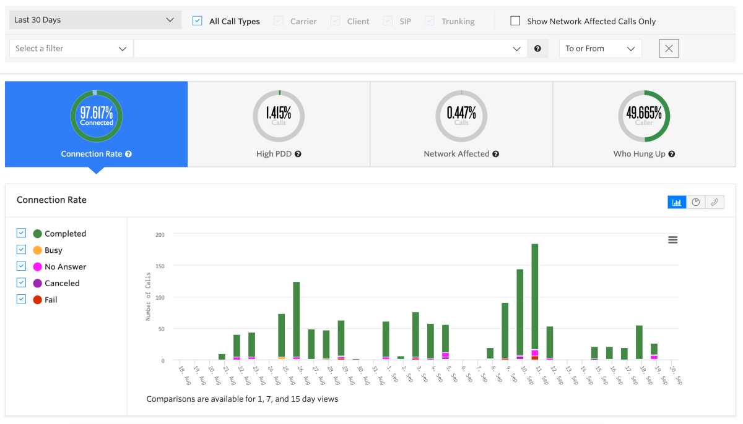Click the Who Hung Up help icon
The image size is (743, 424).
pyautogui.click(x=672, y=154)
